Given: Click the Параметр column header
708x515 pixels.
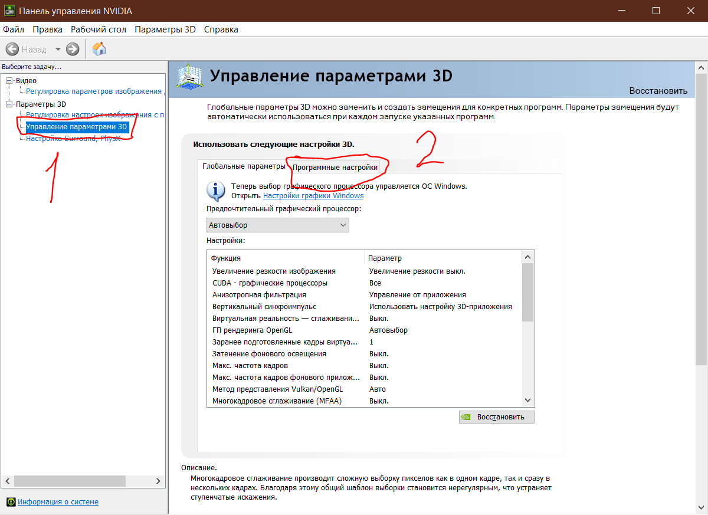Looking at the screenshot, I should (443, 258).
